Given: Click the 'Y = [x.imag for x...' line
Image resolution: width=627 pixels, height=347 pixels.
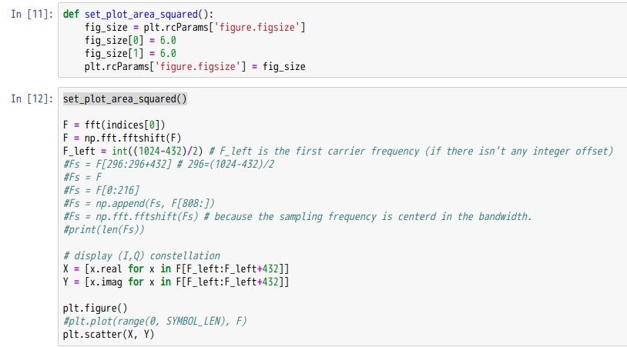Looking at the screenshot, I should [176, 282].
